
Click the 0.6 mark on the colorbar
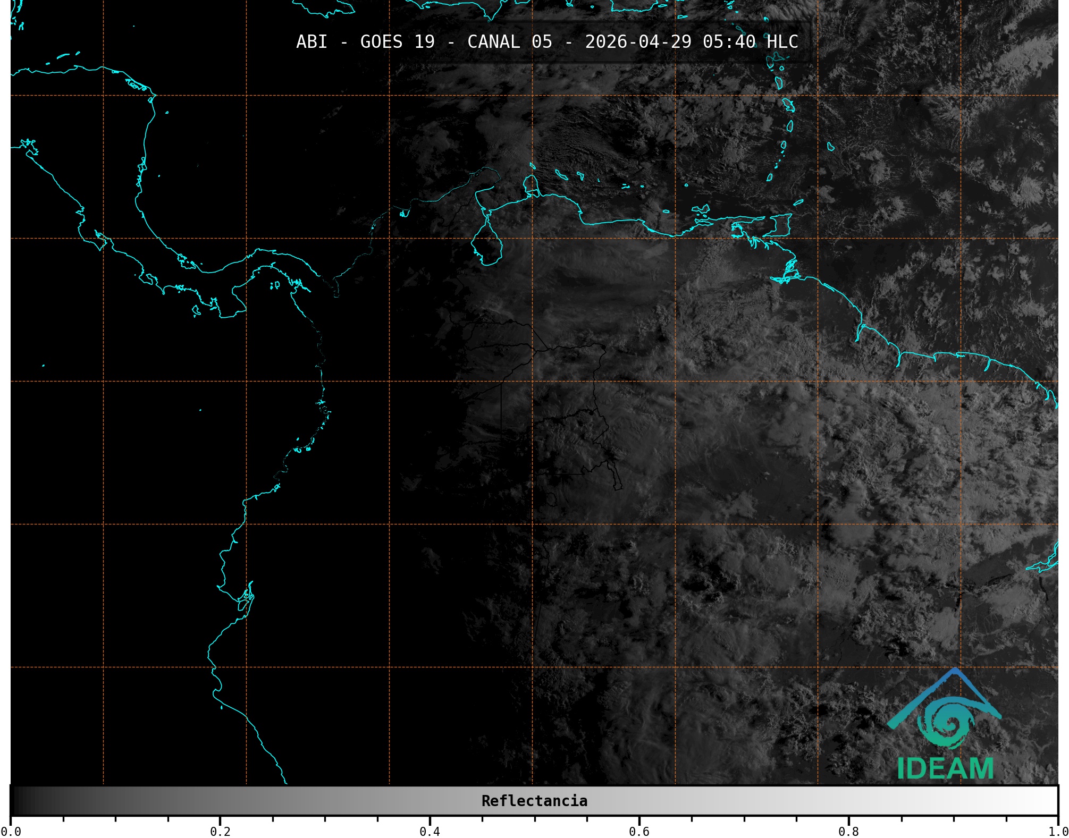639,831
